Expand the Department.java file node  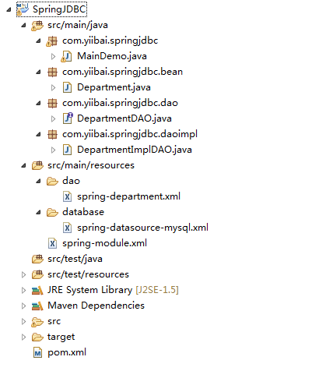click(53, 87)
